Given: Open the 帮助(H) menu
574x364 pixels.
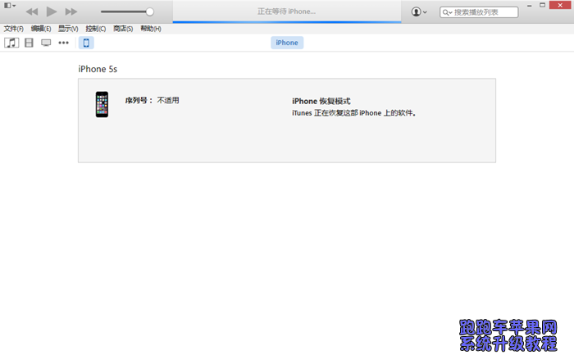Looking at the screenshot, I should click(151, 29).
